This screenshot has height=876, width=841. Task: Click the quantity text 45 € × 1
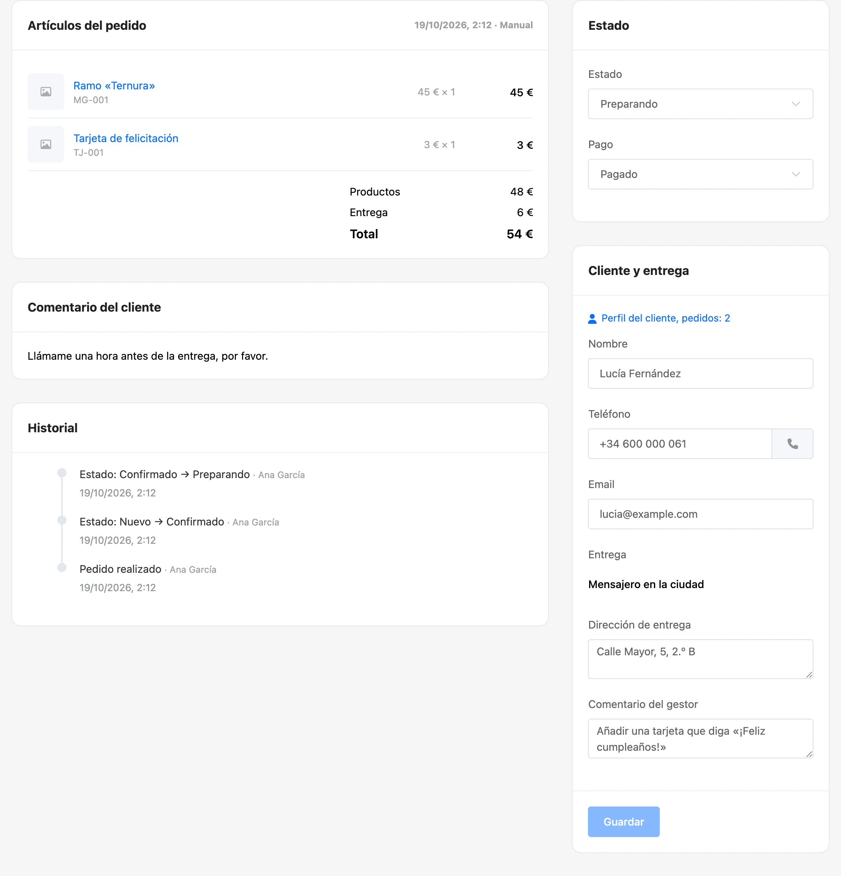pyautogui.click(x=436, y=92)
